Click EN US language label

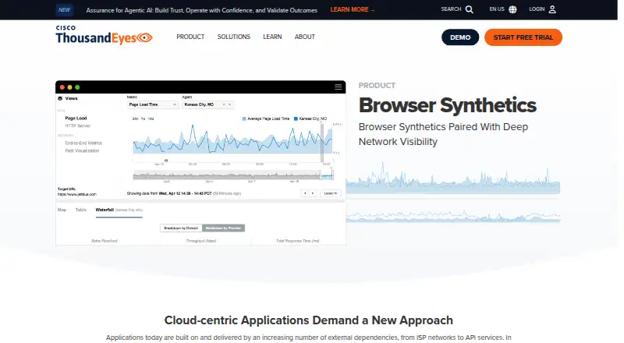coord(497,9)
